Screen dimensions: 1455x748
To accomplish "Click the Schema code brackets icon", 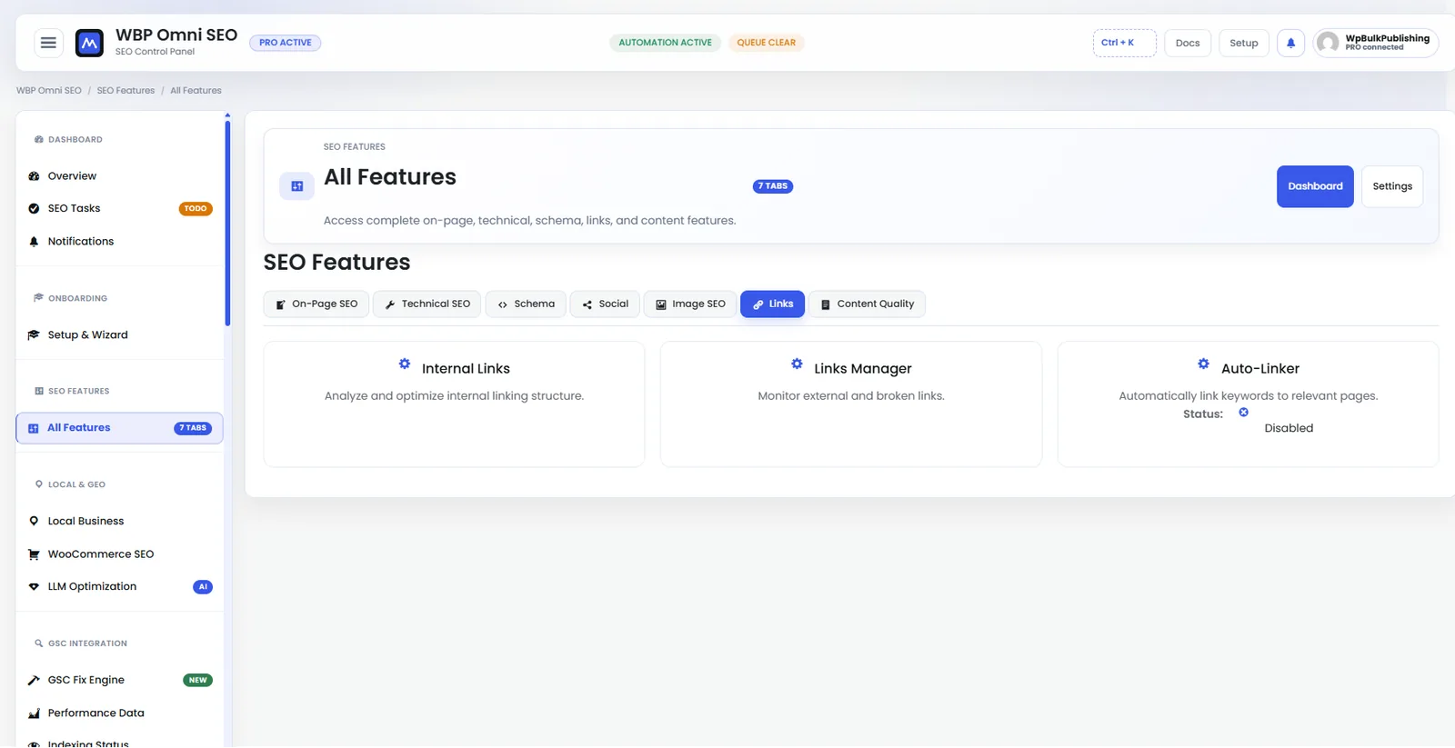I will [502, 304].
